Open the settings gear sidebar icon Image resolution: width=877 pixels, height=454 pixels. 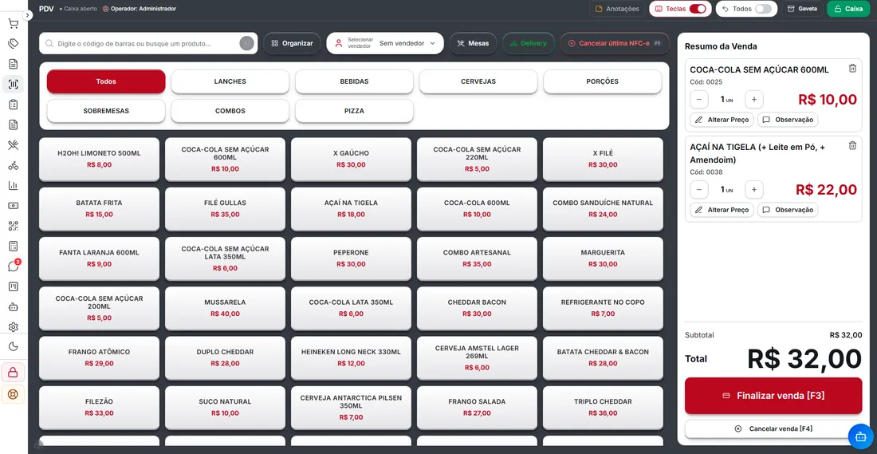pyautogui.click(x=14, y=327)
